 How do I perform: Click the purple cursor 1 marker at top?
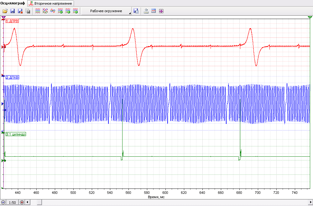pyautogui.click(x=3, y=18)
